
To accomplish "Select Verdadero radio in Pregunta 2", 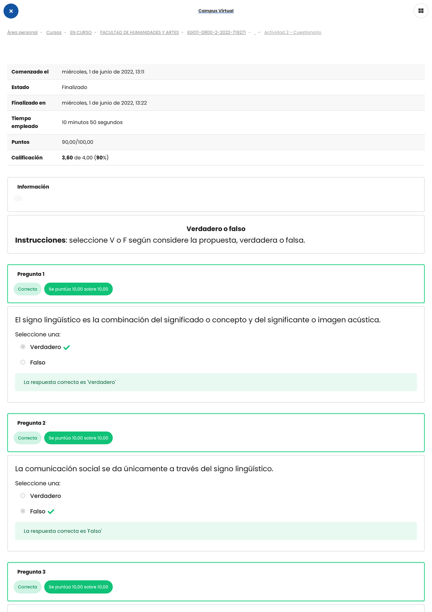I will click(23, 496).
